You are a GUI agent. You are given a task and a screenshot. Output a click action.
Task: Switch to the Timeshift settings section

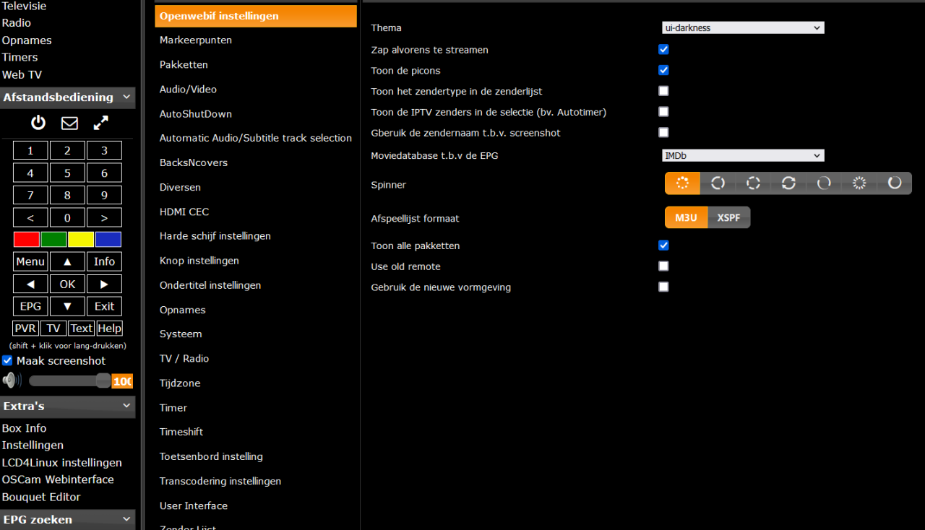[x=181, y=431]
